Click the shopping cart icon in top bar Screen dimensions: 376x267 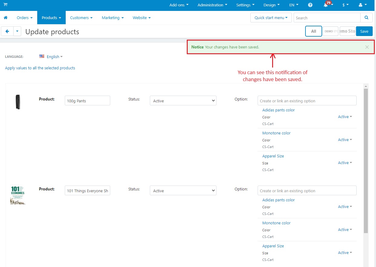5,5
